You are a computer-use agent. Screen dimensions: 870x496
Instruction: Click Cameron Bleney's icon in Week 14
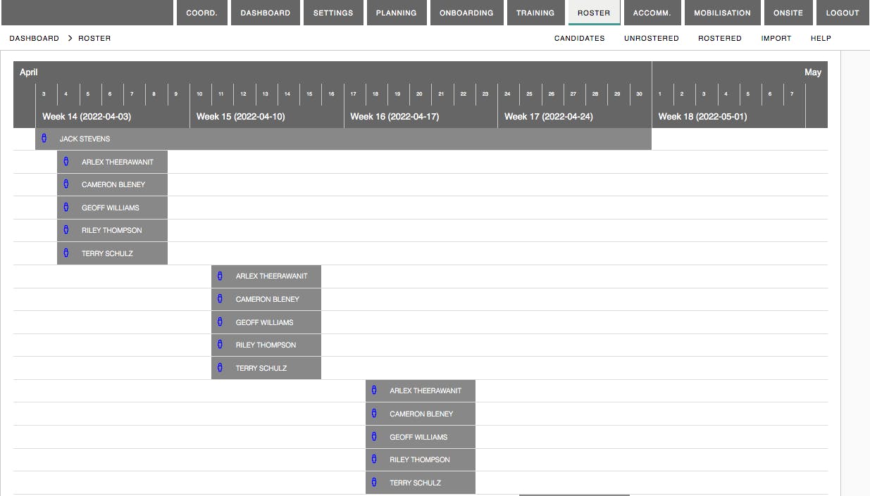tap(66, 184)
